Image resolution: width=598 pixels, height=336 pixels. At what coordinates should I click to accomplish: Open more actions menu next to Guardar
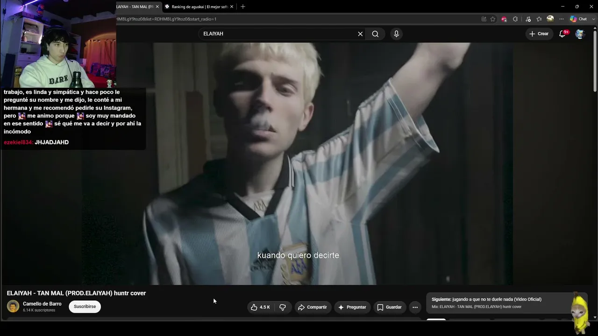[415, 307]
